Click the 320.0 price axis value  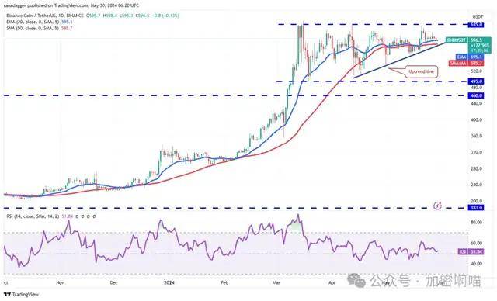click(x=476, y=152)
